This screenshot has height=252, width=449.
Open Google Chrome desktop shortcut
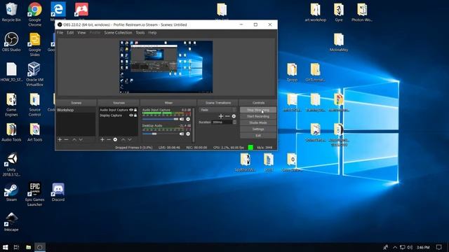coord(34,14)
